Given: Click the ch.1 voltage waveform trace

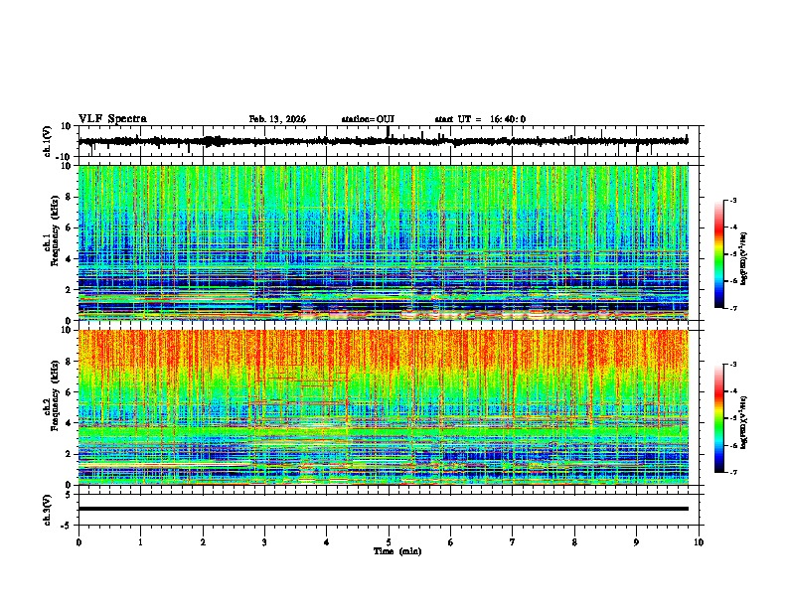Looking at the screenshot, I should 383,141.
